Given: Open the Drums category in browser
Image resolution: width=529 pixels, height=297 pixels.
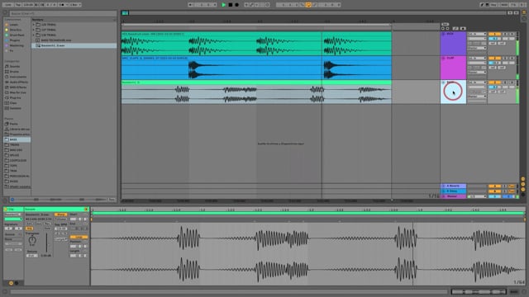Looking at the screenshot, I should tap(14, 72).
